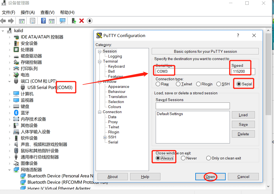Screen dimensions: 274x194
Task: Open the Properties toolbar icon
Action: 33,21
